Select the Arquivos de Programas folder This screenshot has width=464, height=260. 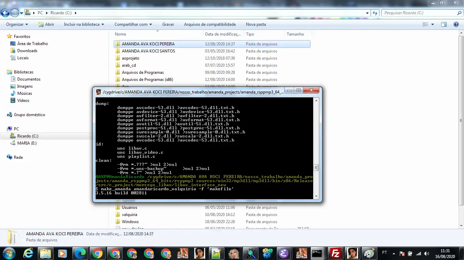coord(143,72)
